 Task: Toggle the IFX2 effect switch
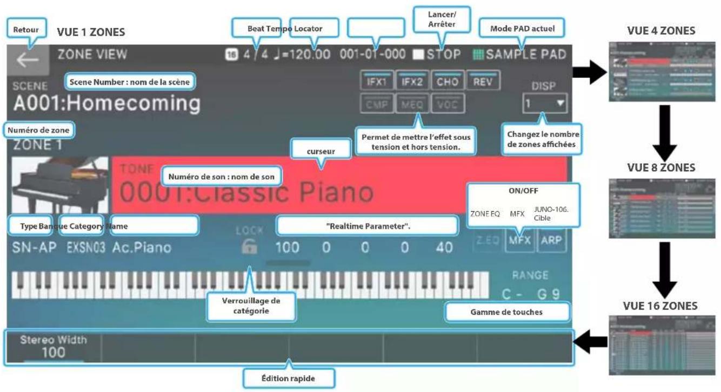tap(412, 82)
